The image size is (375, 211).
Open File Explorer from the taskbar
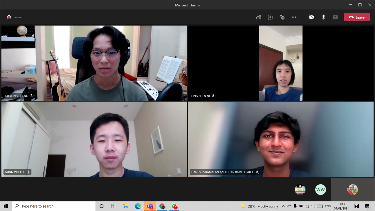125,206
